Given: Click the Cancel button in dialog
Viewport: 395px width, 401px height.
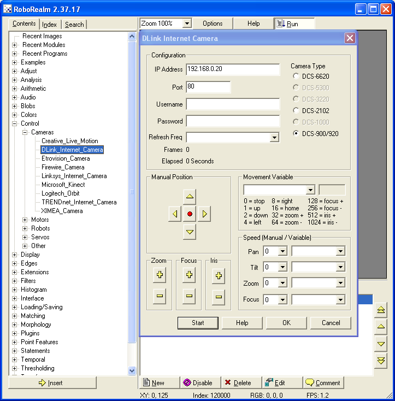Looking at the screenshot, I should 331,323.
